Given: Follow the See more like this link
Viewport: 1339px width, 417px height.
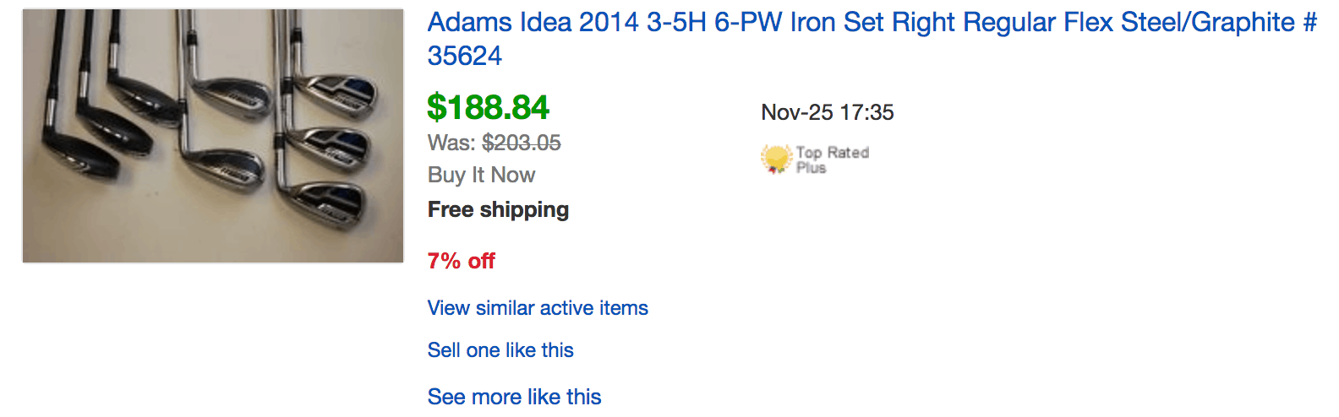Looking at the screenshot, I should (x=514, y=397).
